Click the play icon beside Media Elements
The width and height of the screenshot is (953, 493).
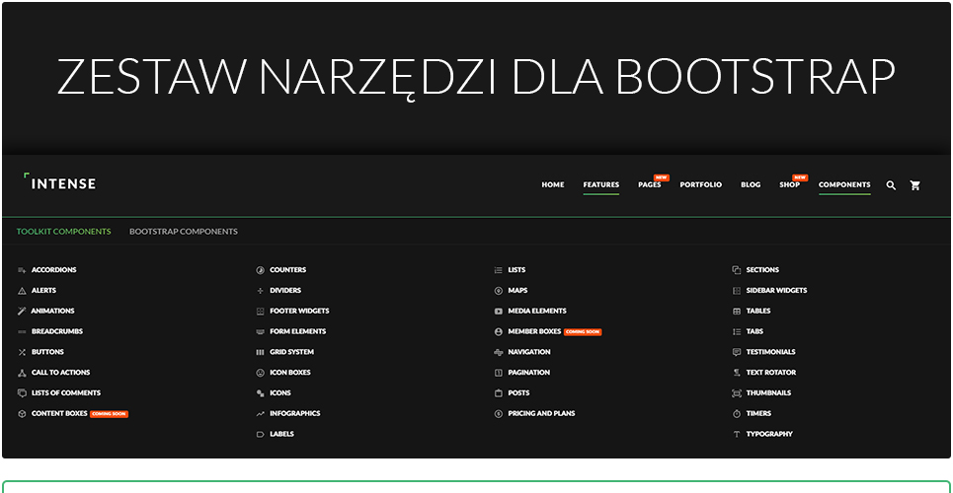[x=499, y=312]
